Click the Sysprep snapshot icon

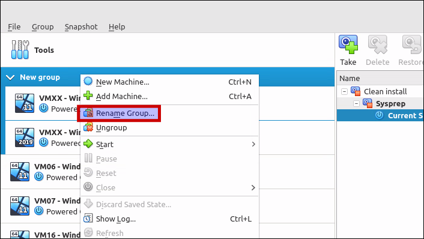367,103
